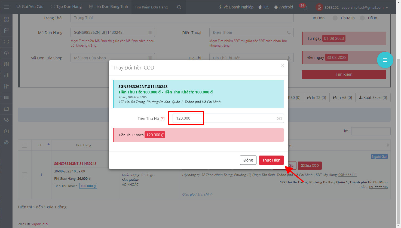This screenshot has width=401, height=228.
Task: Open the Android app link
Action: pyautogui.click(x=284, y=7)
